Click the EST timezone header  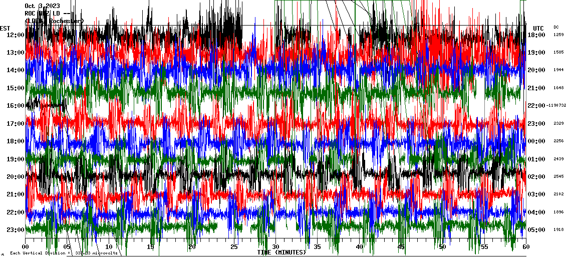(x=5, y=28)
